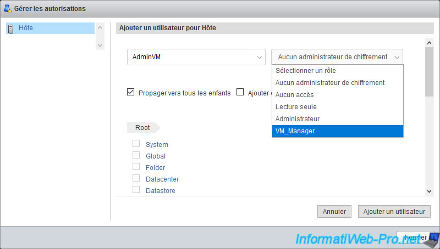Open the Datacenter privilege link

[x=162, y=179]
